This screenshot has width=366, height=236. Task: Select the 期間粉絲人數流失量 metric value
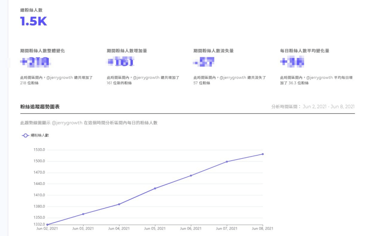203,62
